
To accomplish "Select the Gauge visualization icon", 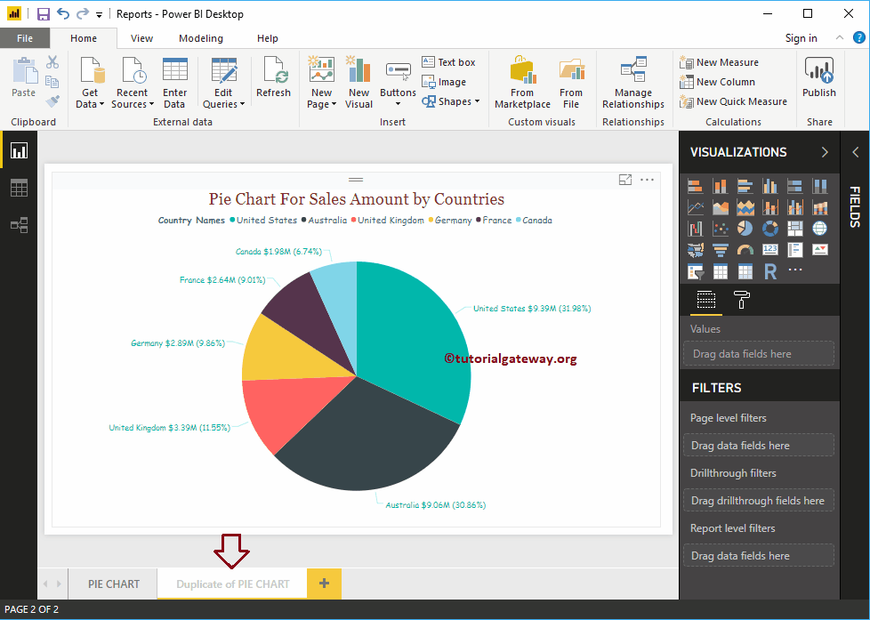I will tap(745, 249).
